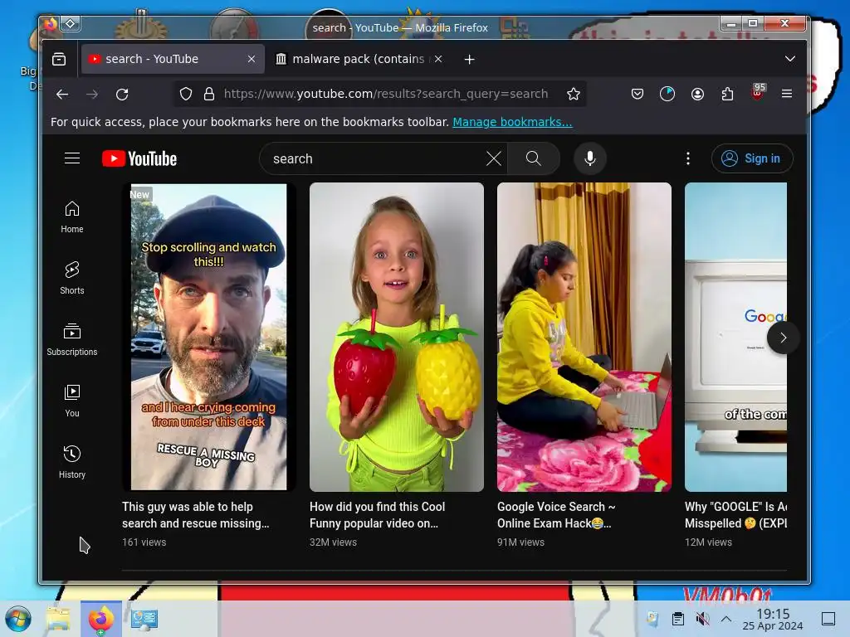The image size is (850, 637).
Task: Open the Windows Start menu
Action: [x=18, y=619]
